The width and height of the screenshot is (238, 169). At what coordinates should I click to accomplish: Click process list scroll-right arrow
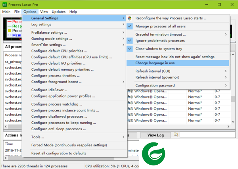[228, 127]
